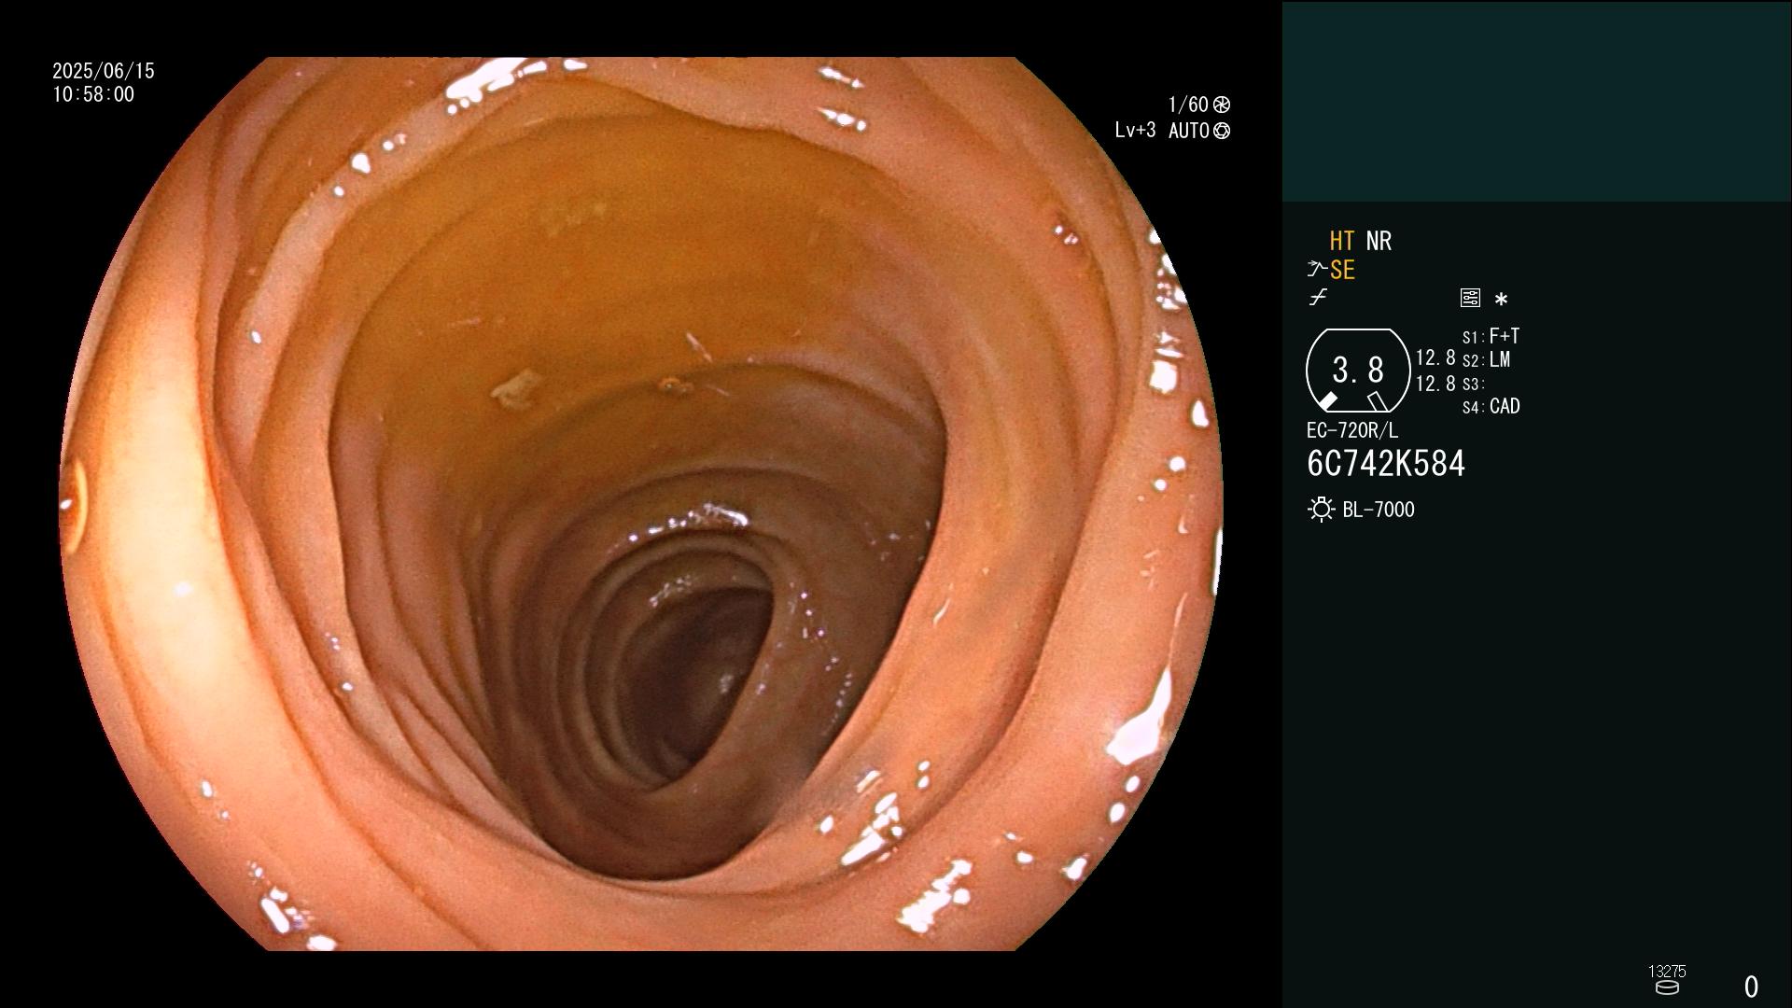Select the NR noise reduction label
This screenshot has width=1792, height=1008.
(x=1379, y=241)
